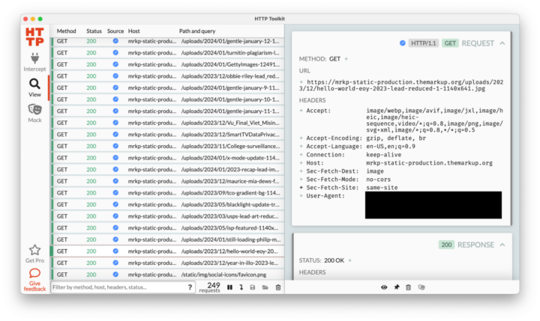540x321 pixels.
Task: Open the Intercept plug icon page
Action: (x=34, y=62)
